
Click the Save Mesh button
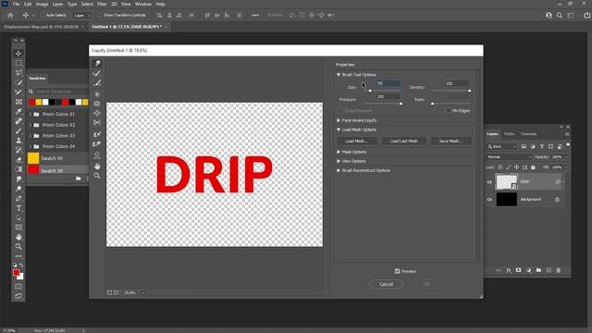[x=450, y=142]
